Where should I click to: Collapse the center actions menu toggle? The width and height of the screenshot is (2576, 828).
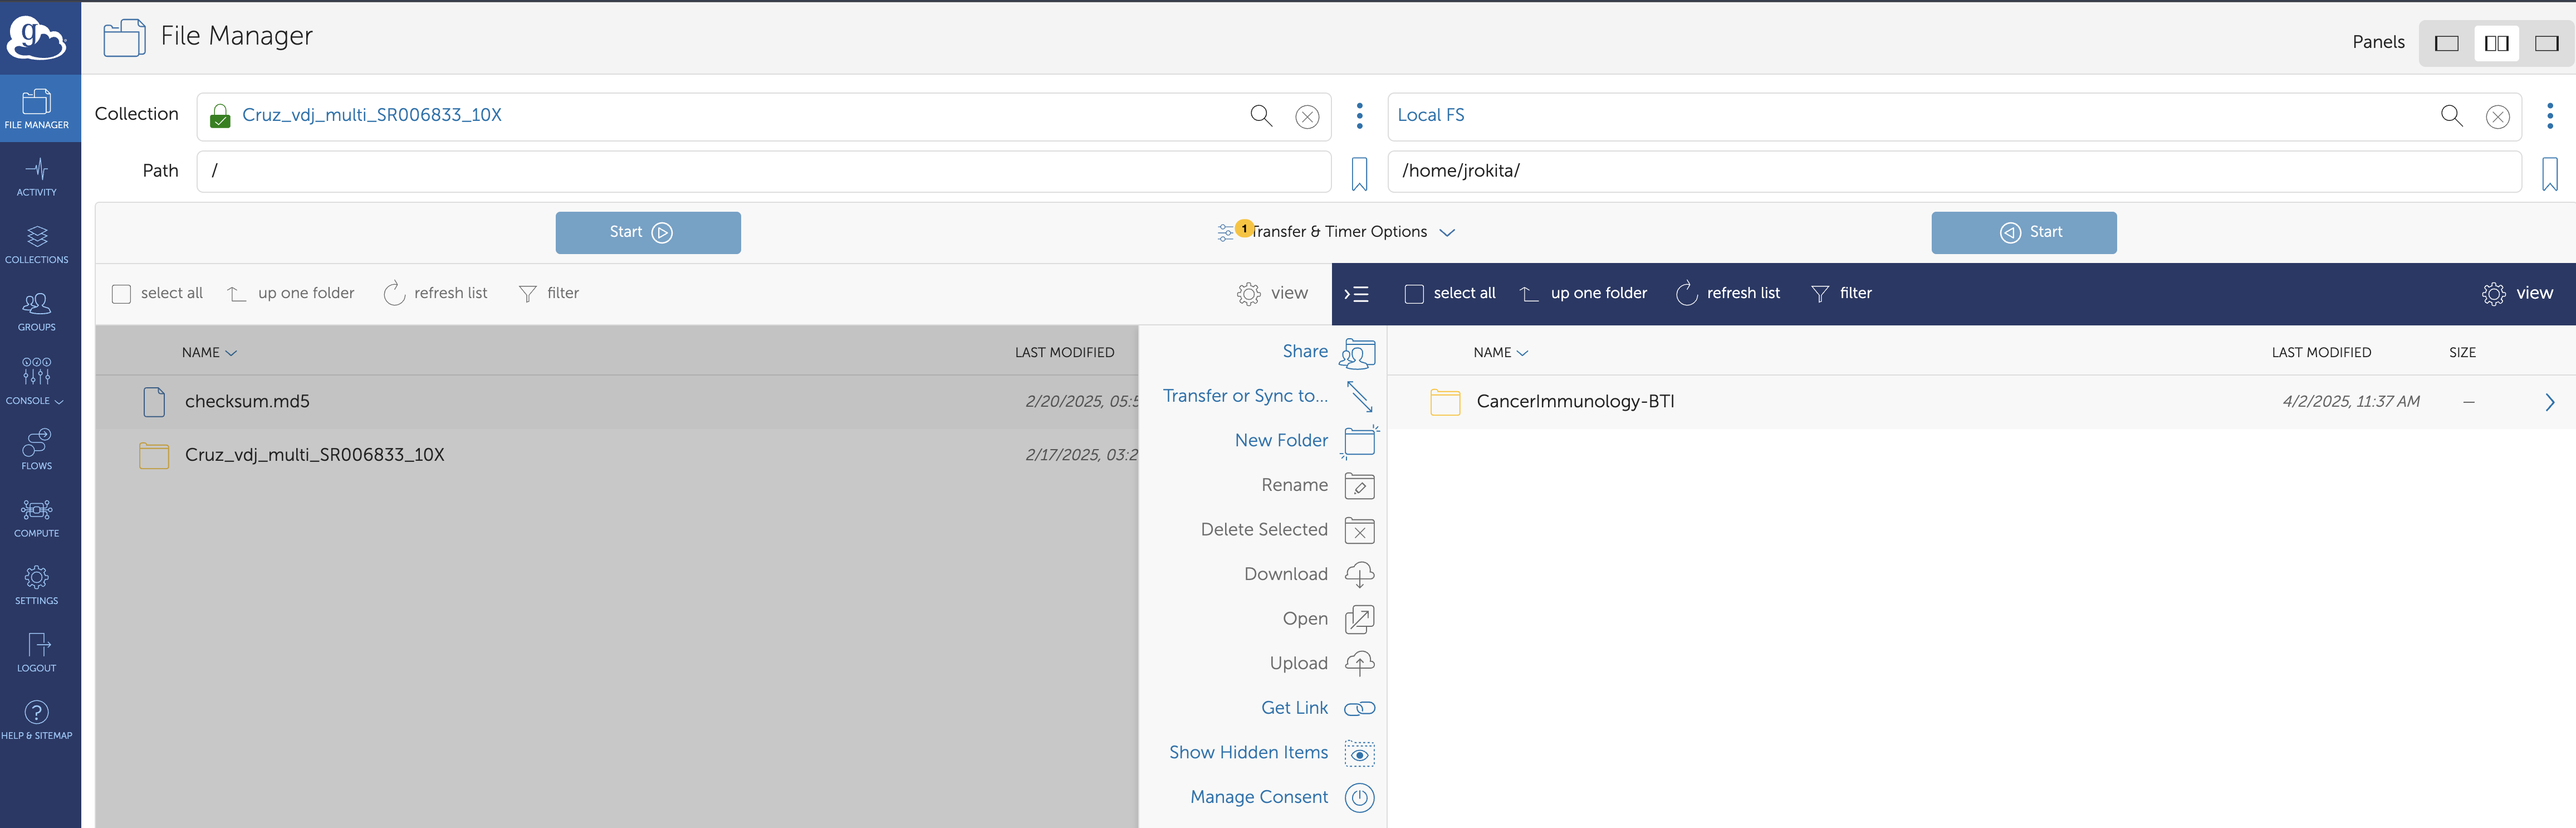(x=1356, y=293)
